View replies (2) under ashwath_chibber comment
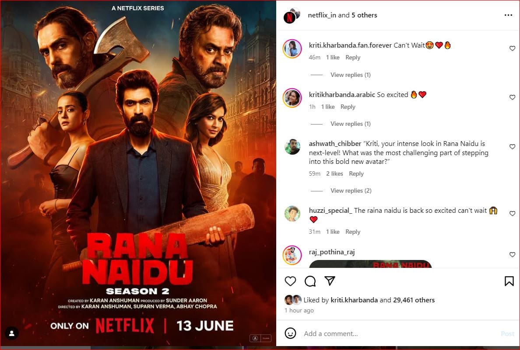The image size is (520, 350). click(351, 191)
